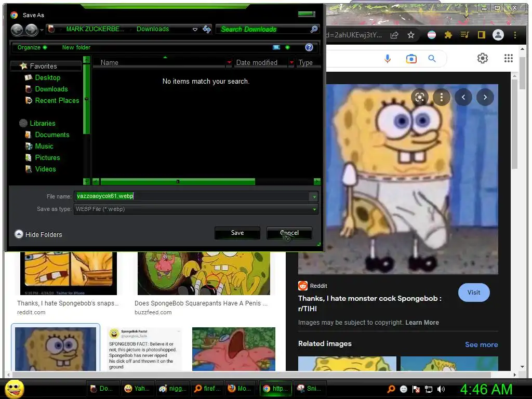Click the network icon in system tray
532x399 pixels.
pyautogui.click(x=429, y=389)
